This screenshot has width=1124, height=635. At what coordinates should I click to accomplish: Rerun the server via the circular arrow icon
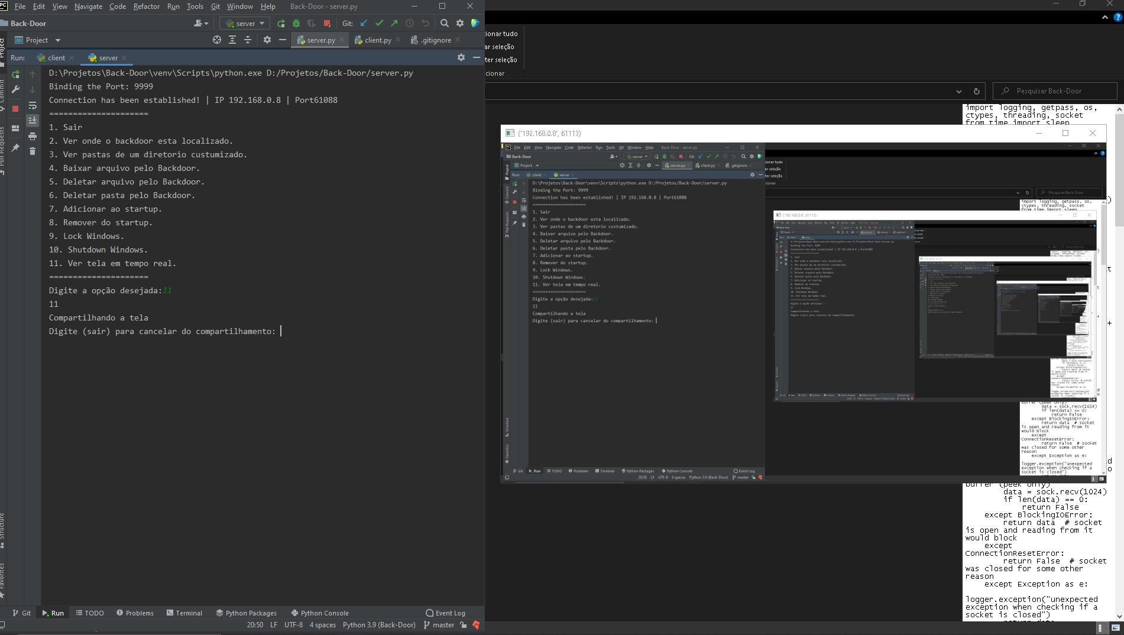15,73
